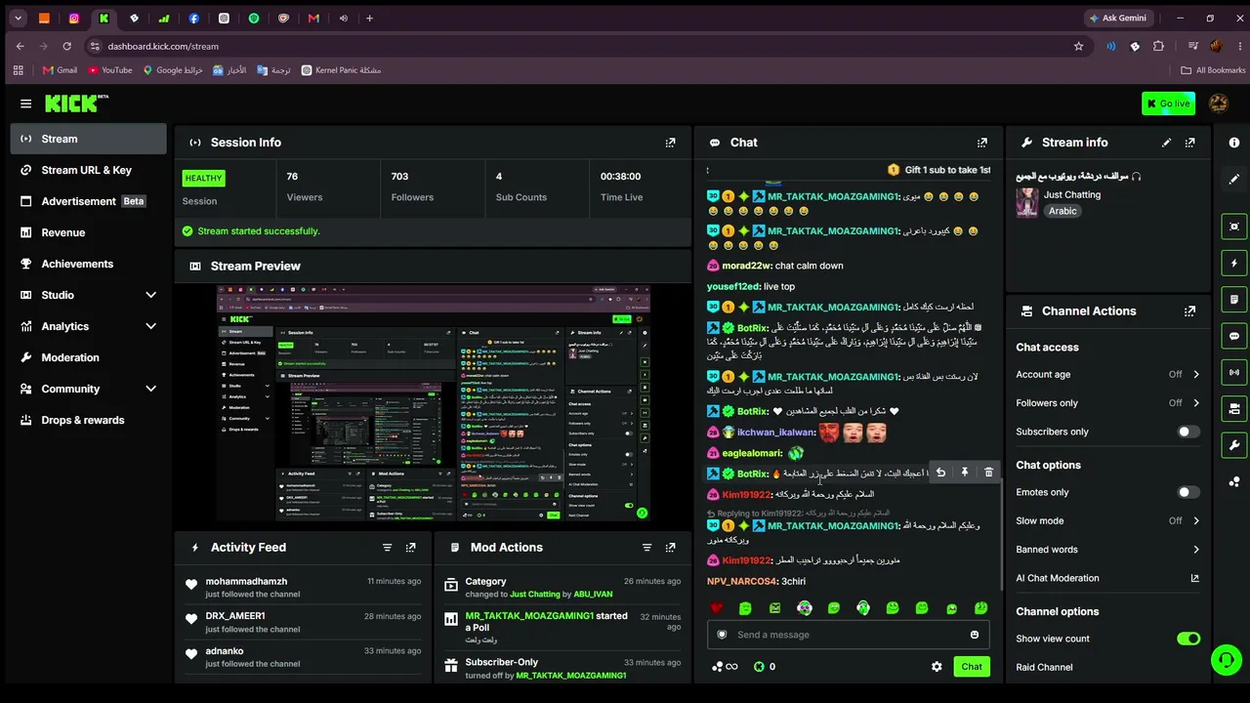Toggle Emotes only chat mode

click(x=1188, y=492)
